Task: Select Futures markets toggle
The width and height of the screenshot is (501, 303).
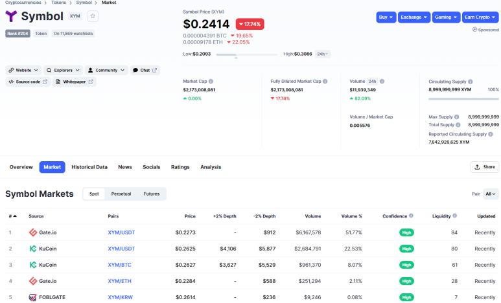Action: coord(152,194)
